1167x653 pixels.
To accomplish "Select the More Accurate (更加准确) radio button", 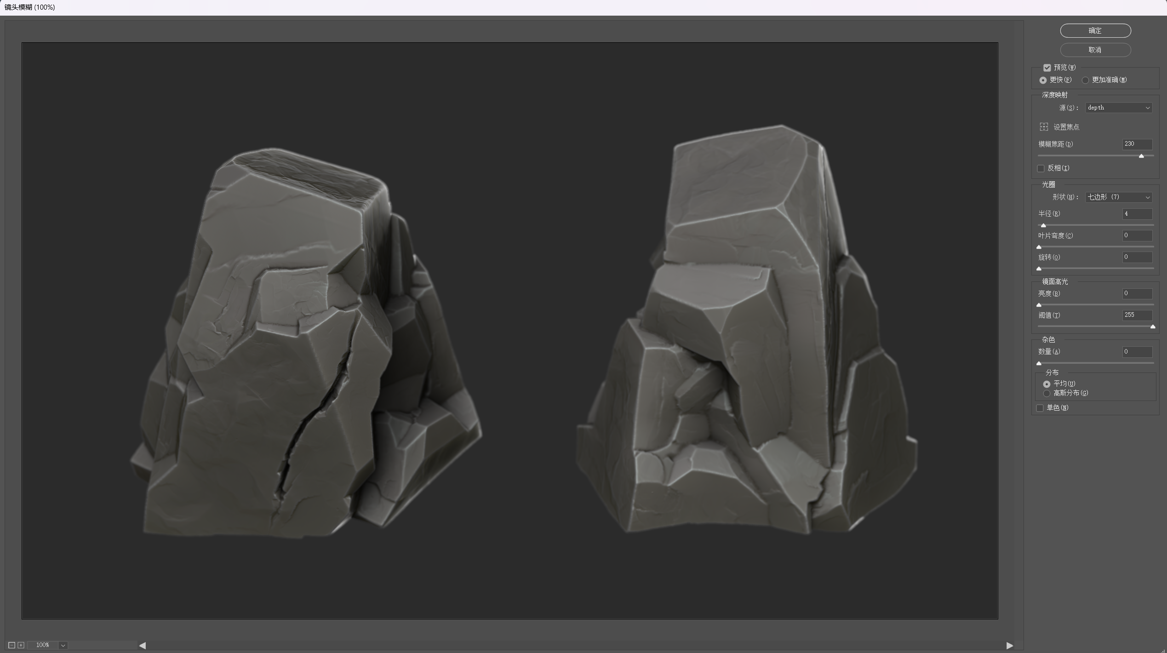I will pyautogui.click(x=1085, y=80).
